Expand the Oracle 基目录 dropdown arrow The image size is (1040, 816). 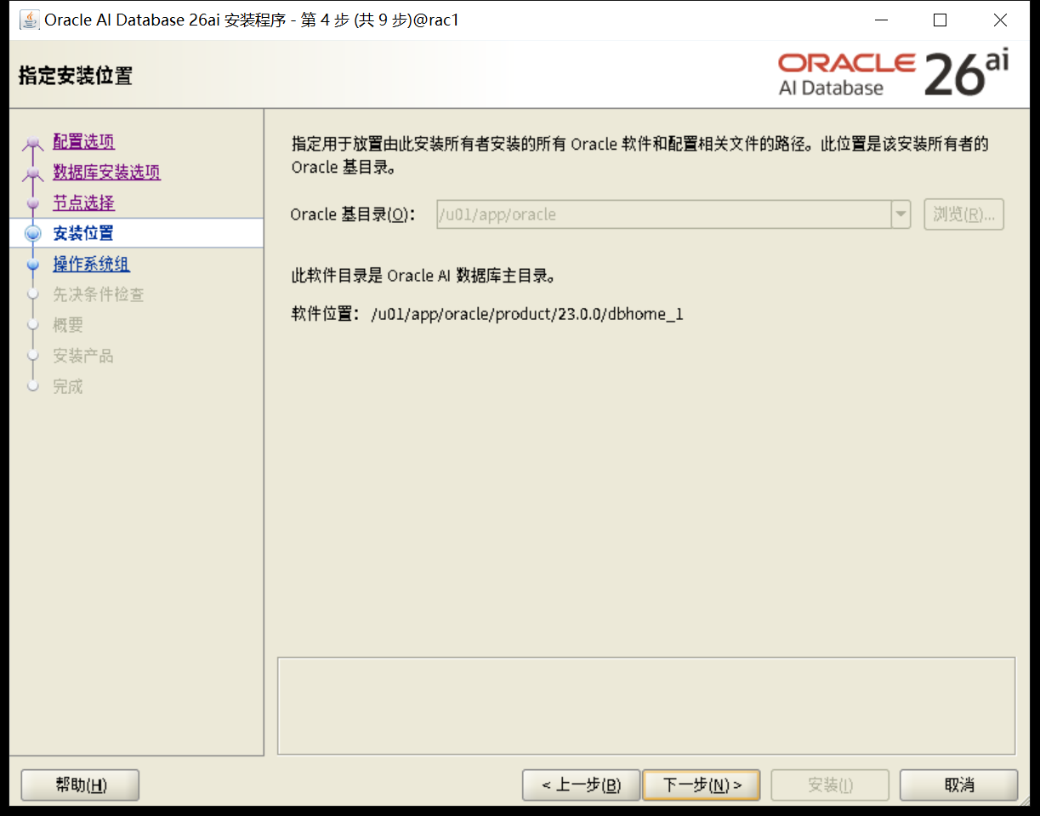tap(901, 214)
